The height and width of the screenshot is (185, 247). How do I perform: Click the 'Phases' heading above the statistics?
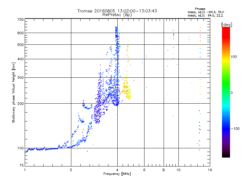pos(200,9)
